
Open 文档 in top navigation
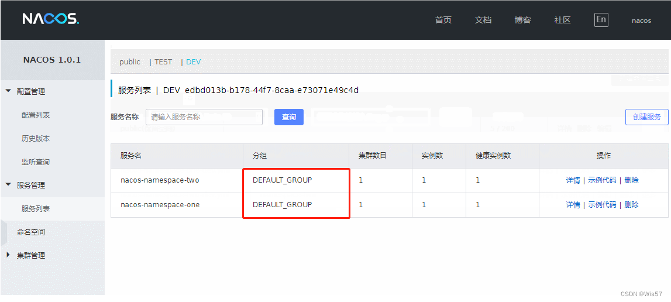click(483, 20)
